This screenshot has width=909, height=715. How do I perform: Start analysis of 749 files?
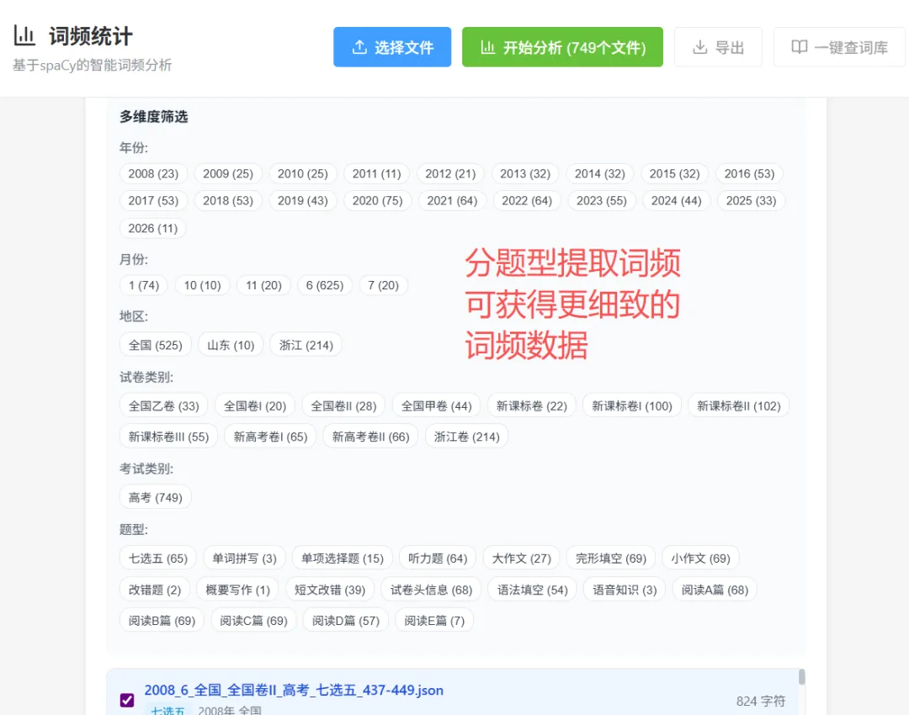coord(562,47)
